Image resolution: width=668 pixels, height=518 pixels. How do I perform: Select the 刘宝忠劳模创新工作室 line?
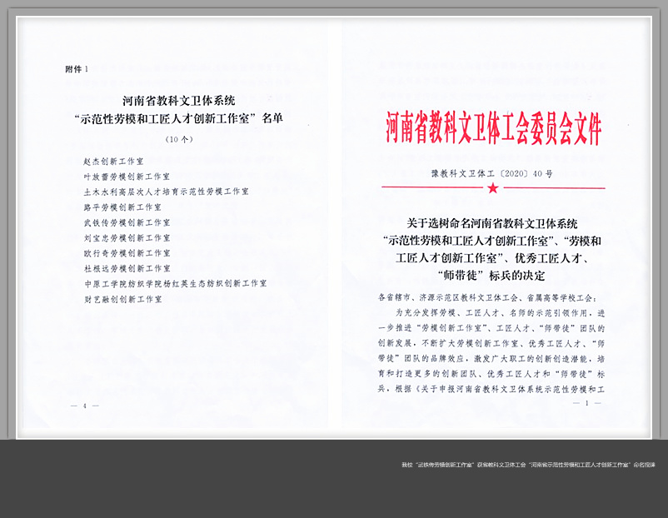pyautogui.click(x=127, y=237)
